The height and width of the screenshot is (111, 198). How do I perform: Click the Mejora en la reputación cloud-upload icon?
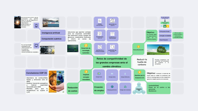[112, 34]
